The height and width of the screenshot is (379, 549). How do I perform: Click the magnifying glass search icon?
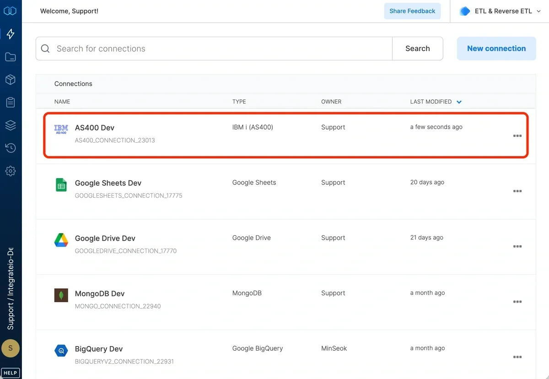[x=45, y=49]
